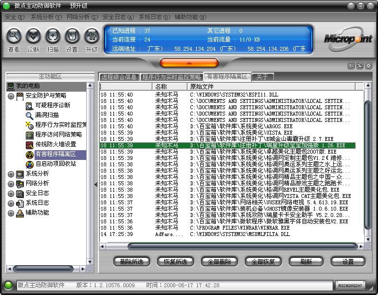Click the 刷新 button
The image size is (378, 295).
click(x=306, y=261)
